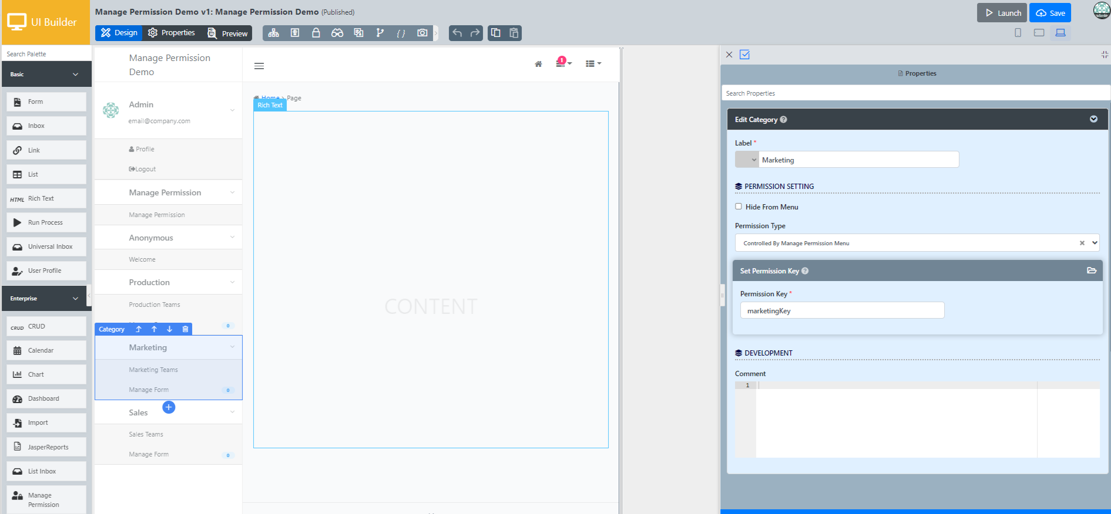Collapse the Enterprise palette section
The width and height of the screenshot is (1111, 514).
(75, 299)
